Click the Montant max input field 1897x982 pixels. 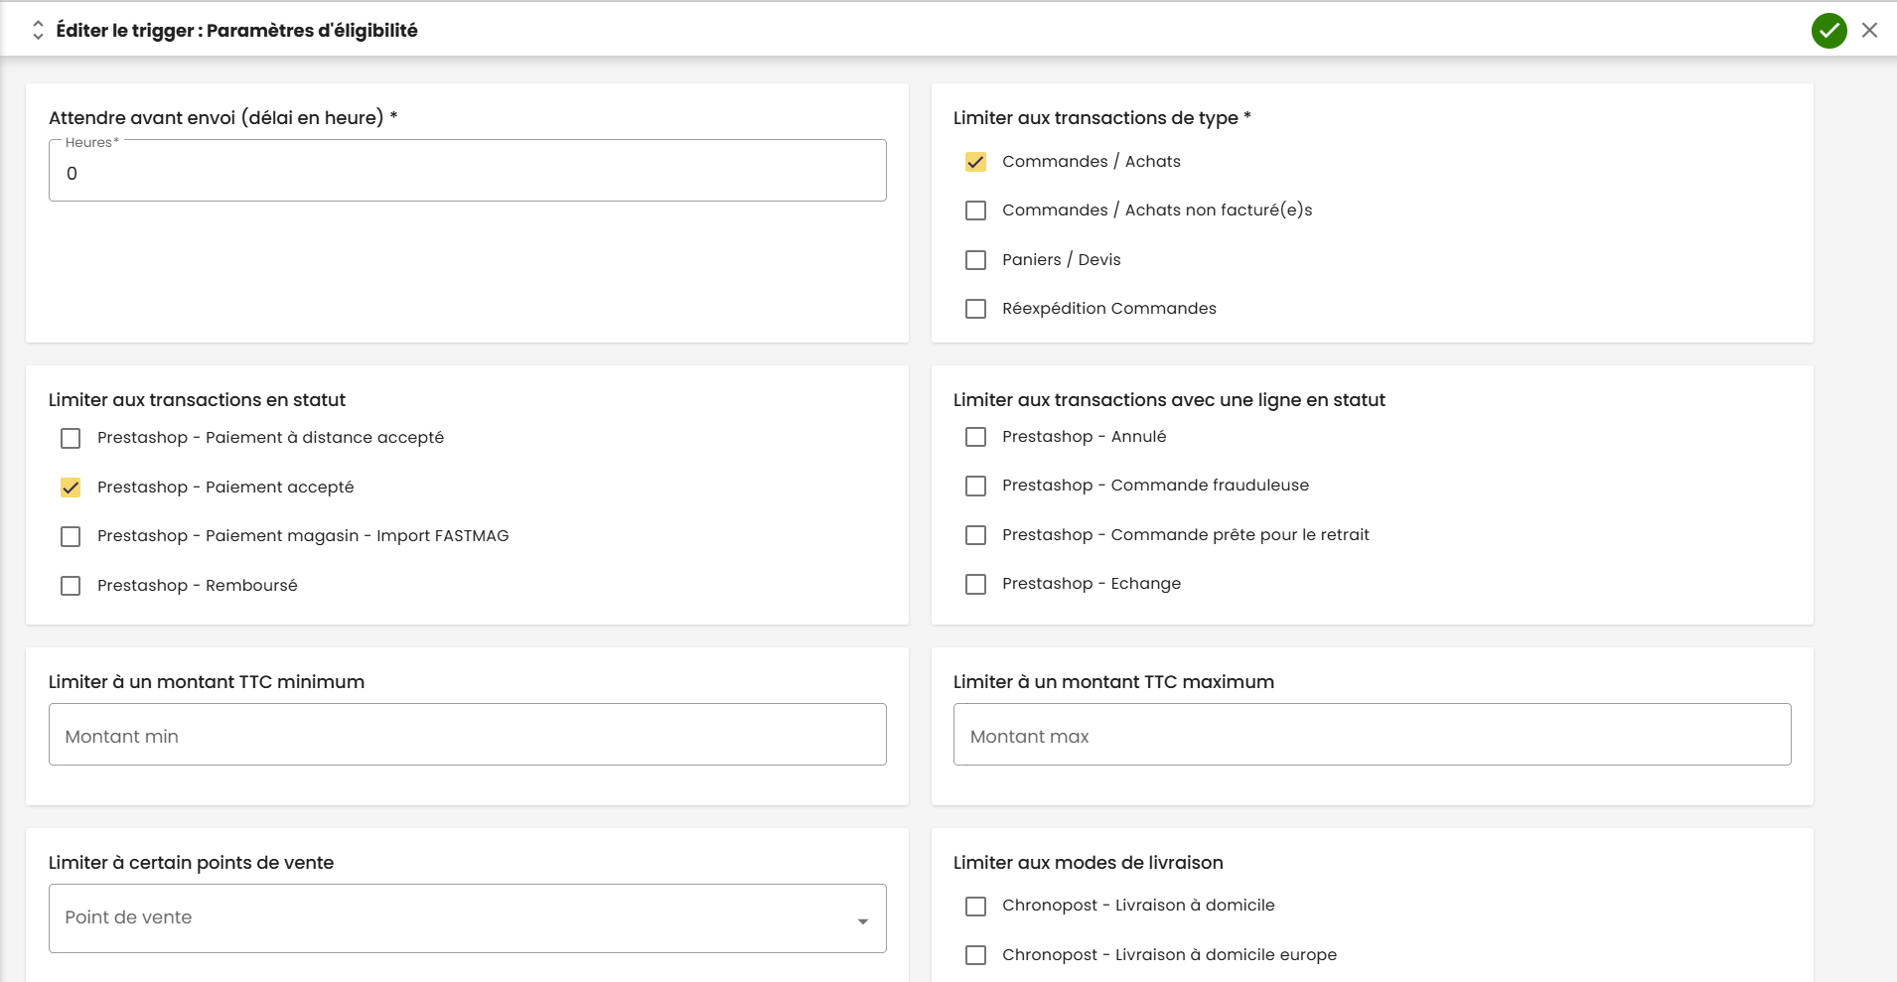(x=1372, y=735)
